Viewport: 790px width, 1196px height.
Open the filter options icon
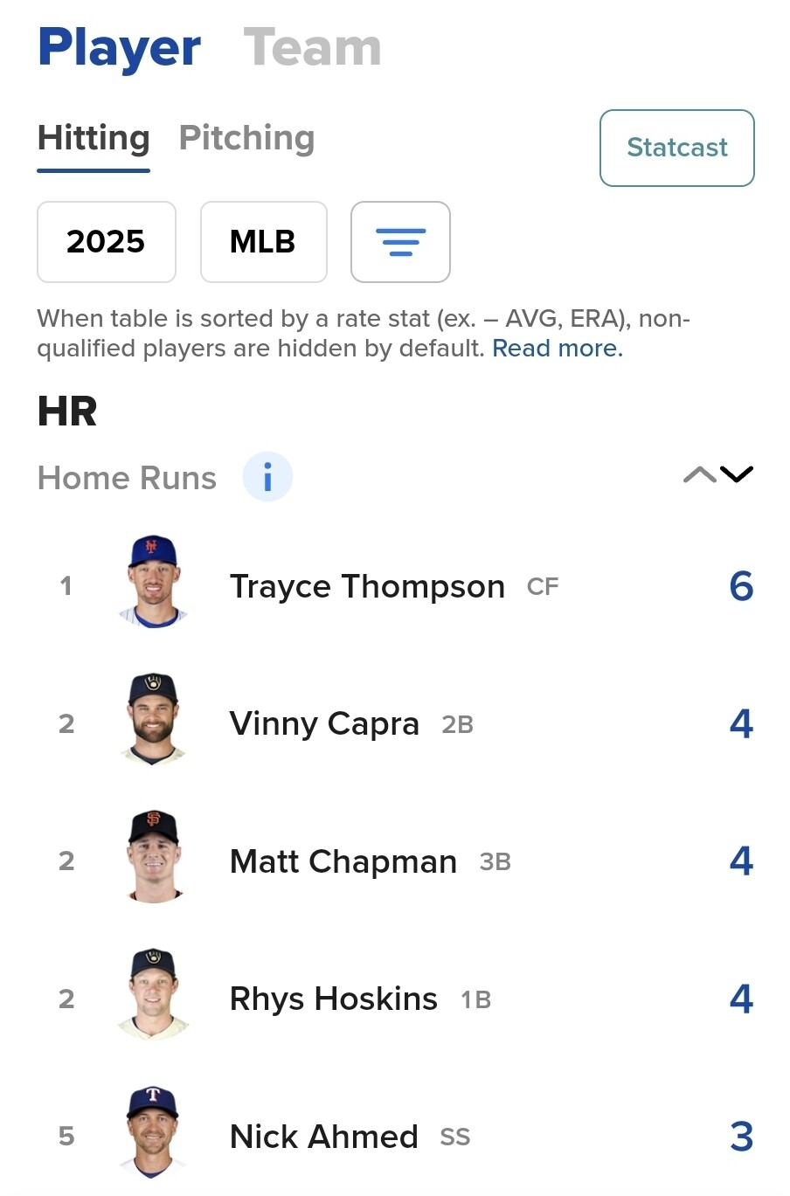click(400, 242)
